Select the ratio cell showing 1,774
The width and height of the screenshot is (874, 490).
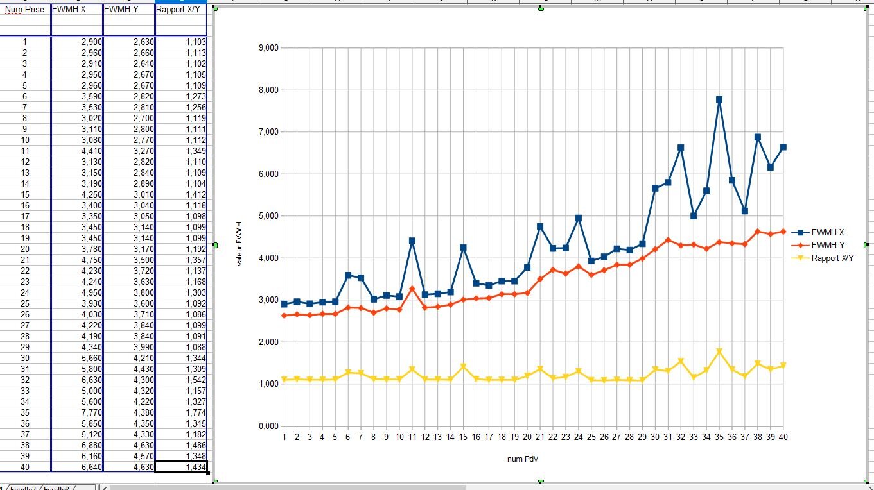tap(181, 412)
